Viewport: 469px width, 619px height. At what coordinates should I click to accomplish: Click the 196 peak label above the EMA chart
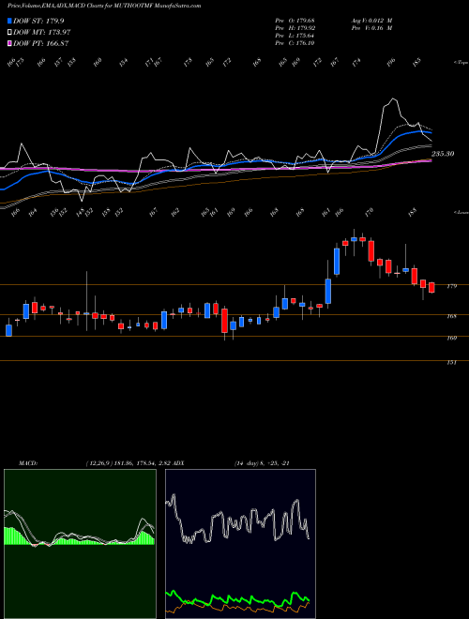(x=391, y=63)
